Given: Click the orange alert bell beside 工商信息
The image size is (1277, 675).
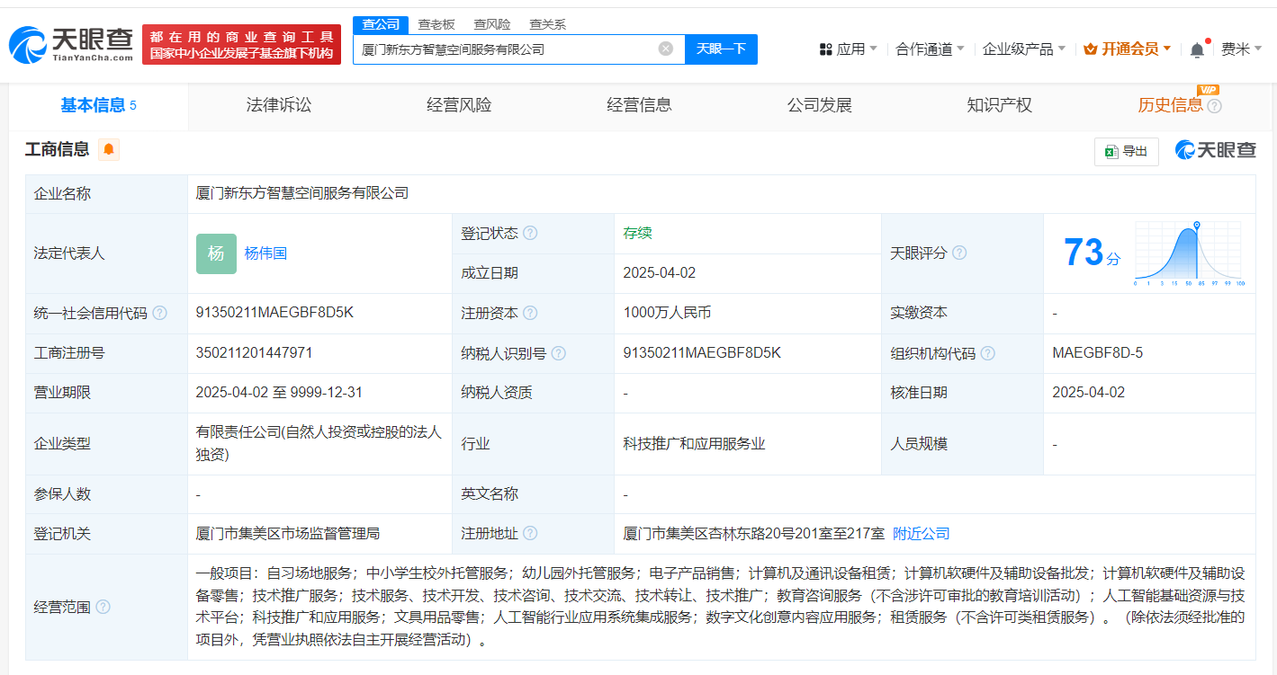Looking at the screenshot, I should pyautogui.click(x=109, y=149).
